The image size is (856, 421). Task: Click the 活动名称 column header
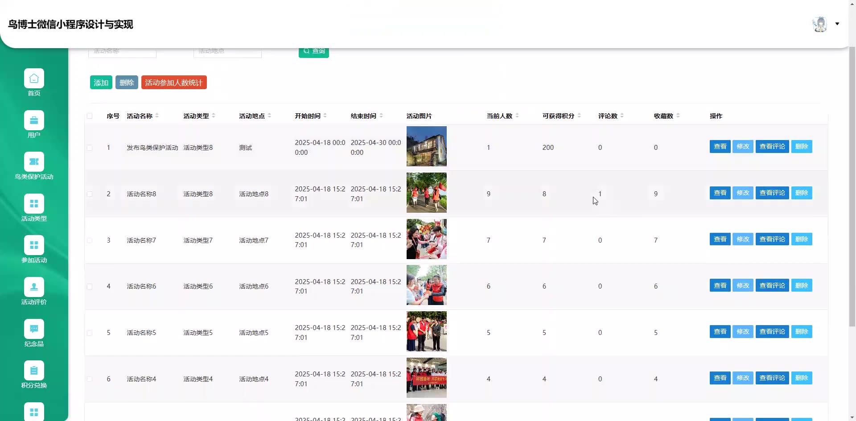point(140,116)
